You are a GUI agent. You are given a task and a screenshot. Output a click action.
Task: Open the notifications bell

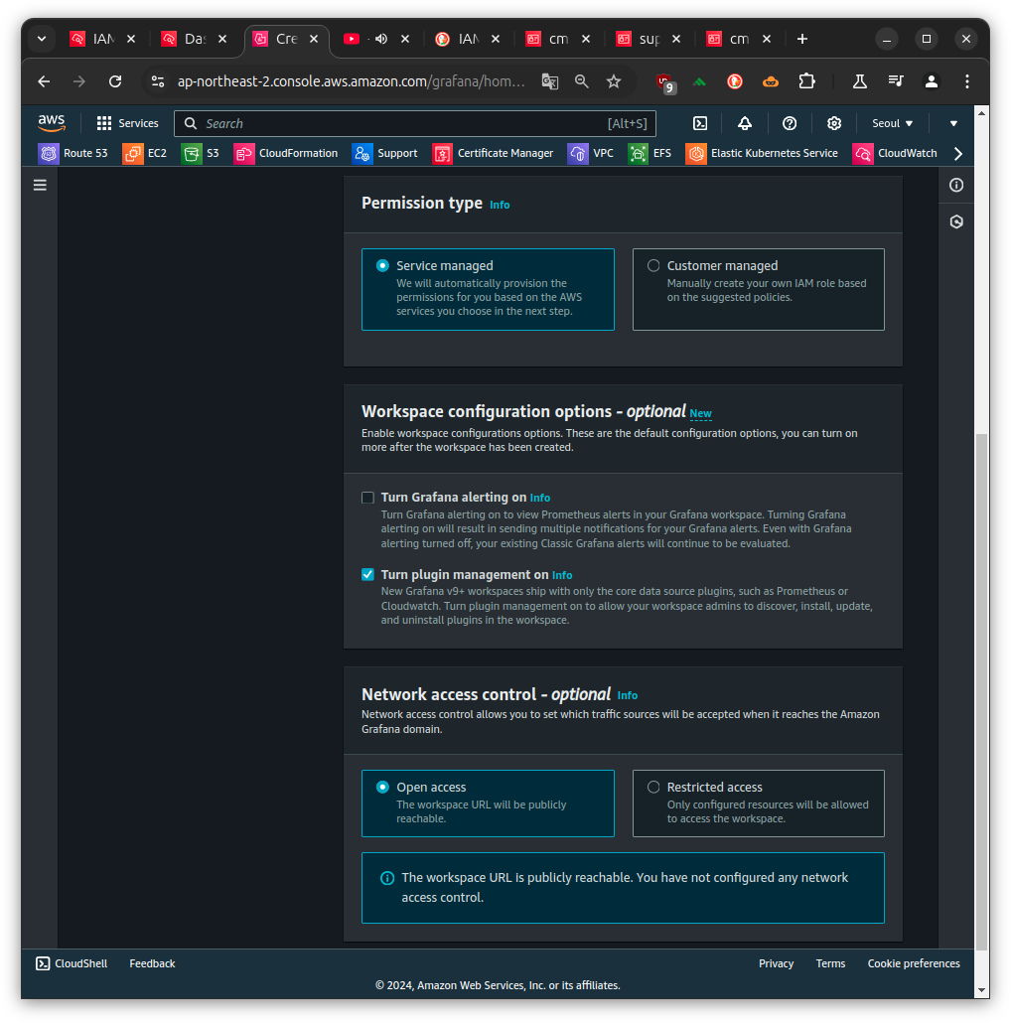coord(745,123)
